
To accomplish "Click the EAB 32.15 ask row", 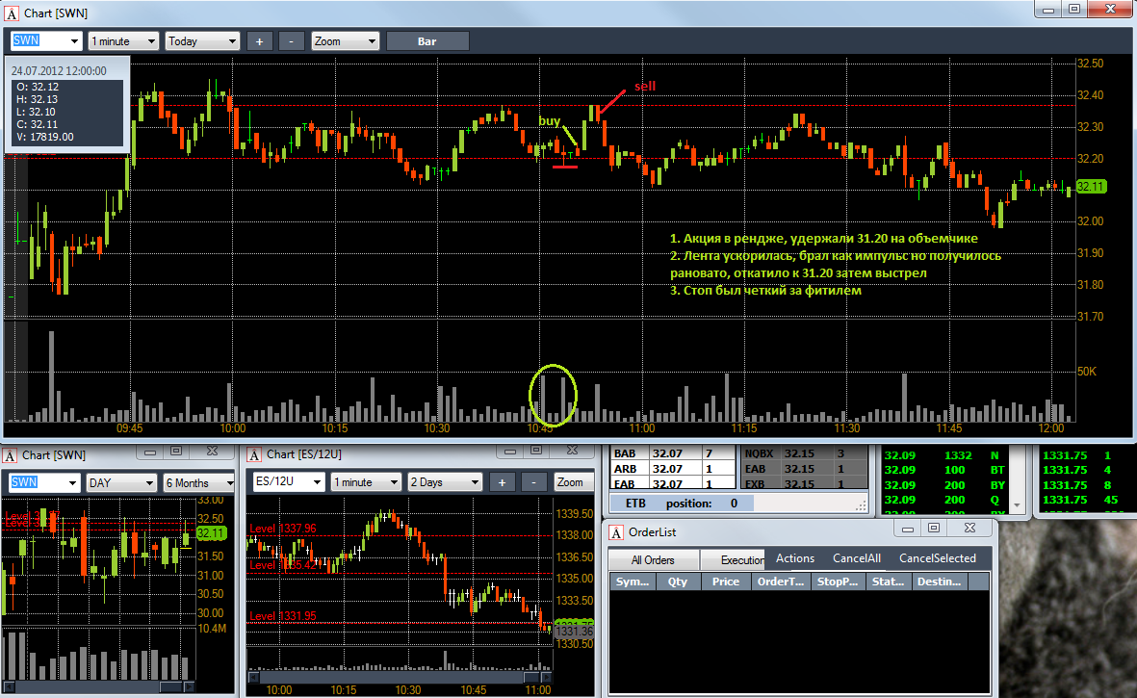I will pyautogui.click(x=803, y=469).
